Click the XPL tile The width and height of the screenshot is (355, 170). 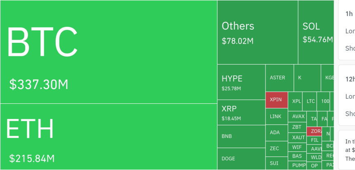tap(296, 101)
